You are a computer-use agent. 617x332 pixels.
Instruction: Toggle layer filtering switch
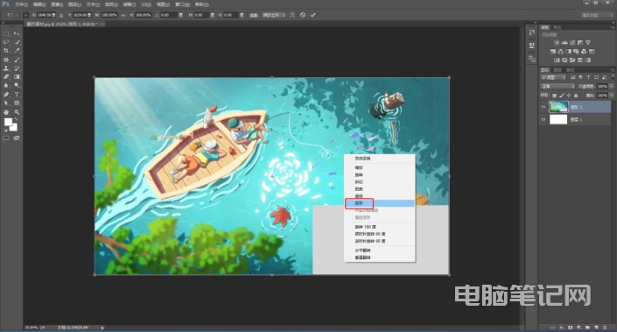[613, 76]
